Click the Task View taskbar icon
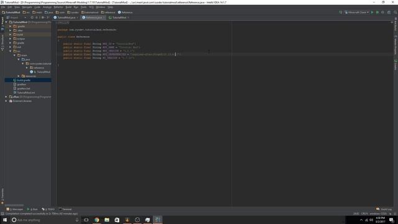The image size is (398, 224). click(86, 220)
